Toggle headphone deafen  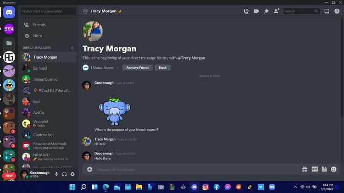click(64, 174)
